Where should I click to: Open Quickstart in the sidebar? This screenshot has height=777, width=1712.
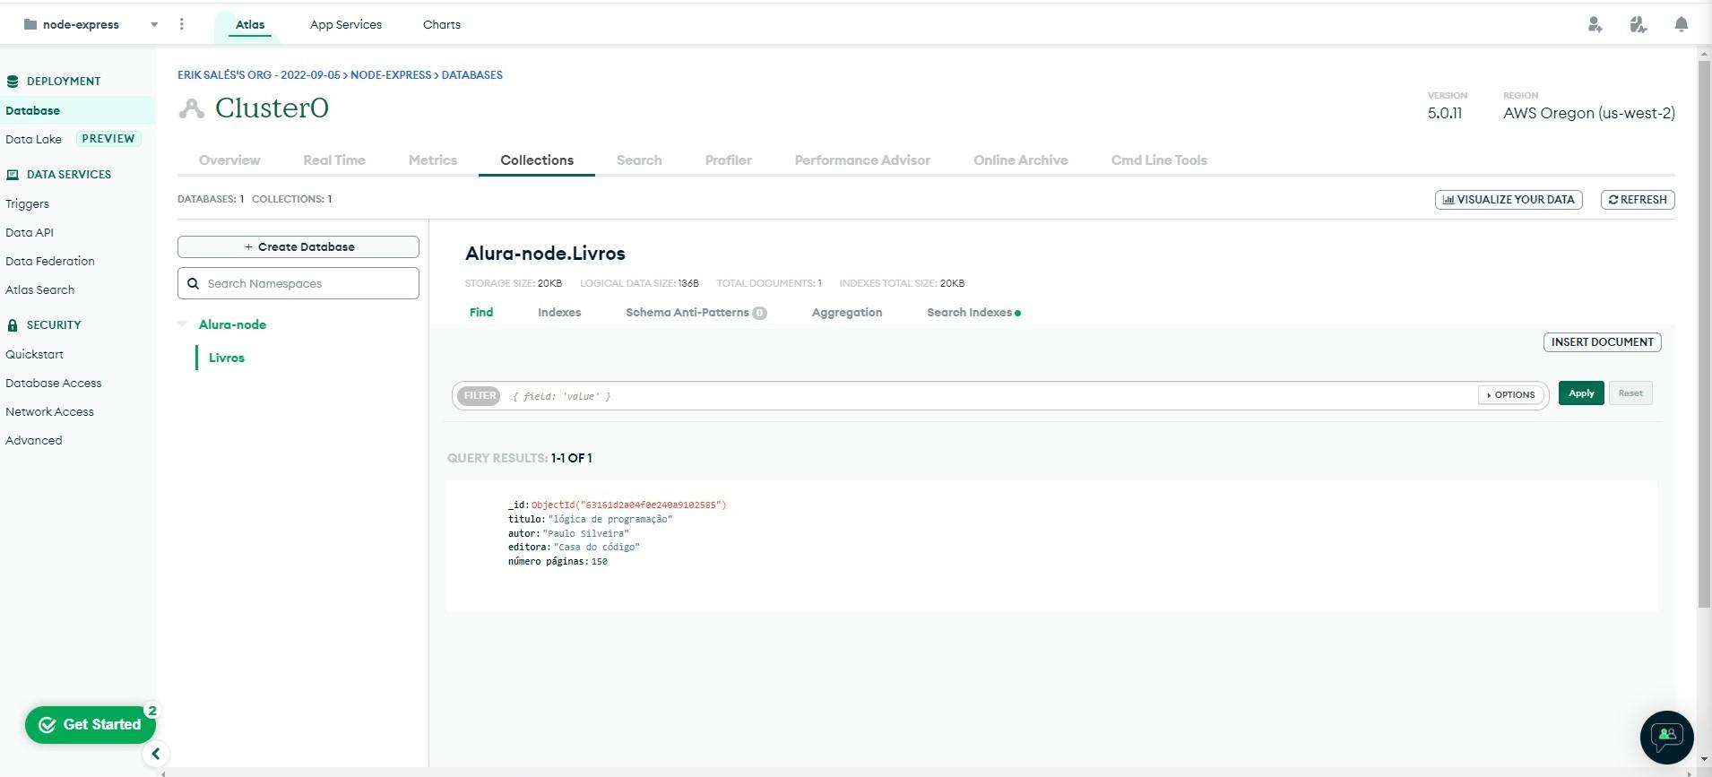pyautogui.click(x=34, y=354)
